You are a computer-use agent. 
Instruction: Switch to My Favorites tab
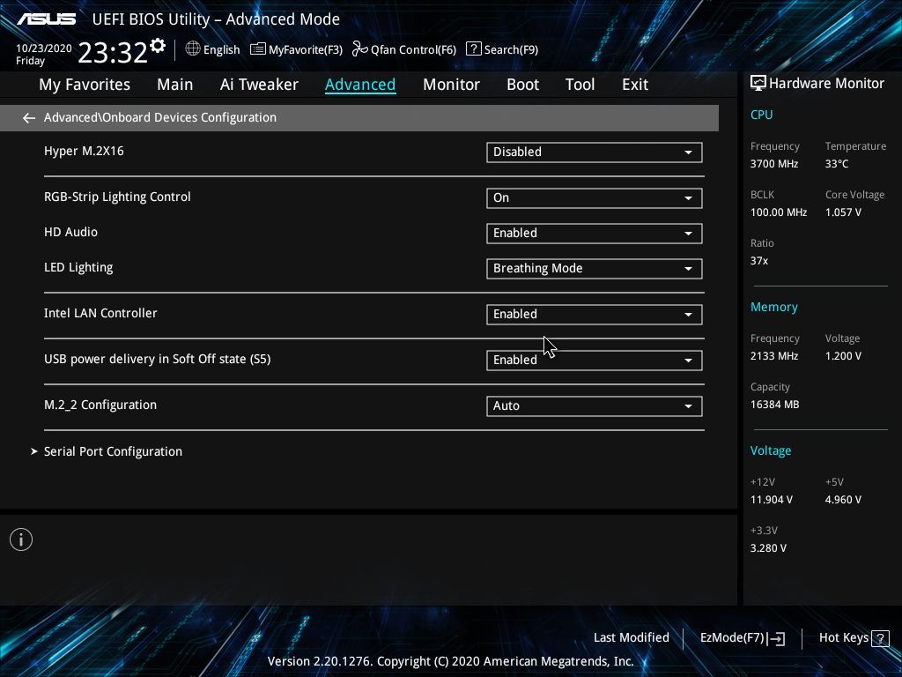coord(85,85)
